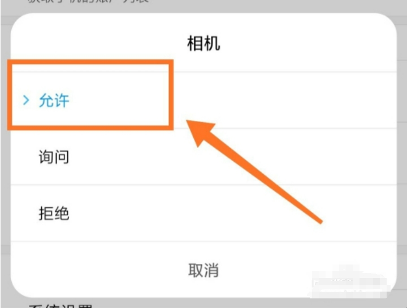Screen dimensions: 407x308
Task: Select the 允许 permission option
Action: pyautogui.click(x=54, y=101)
